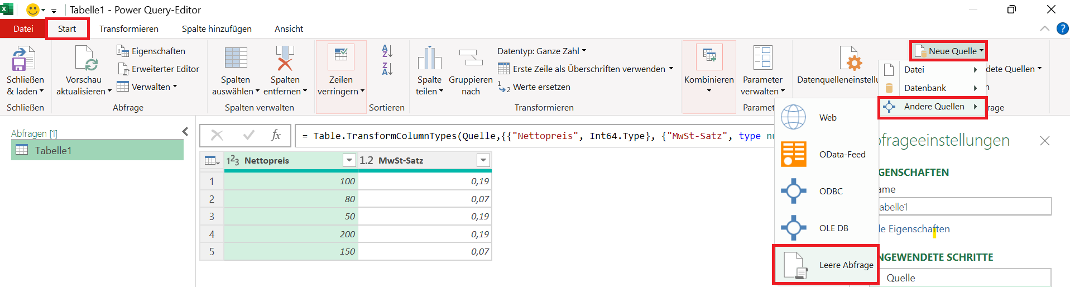Switch to the Ansicht tab
1070x287 pixels.
pos(289,28)
